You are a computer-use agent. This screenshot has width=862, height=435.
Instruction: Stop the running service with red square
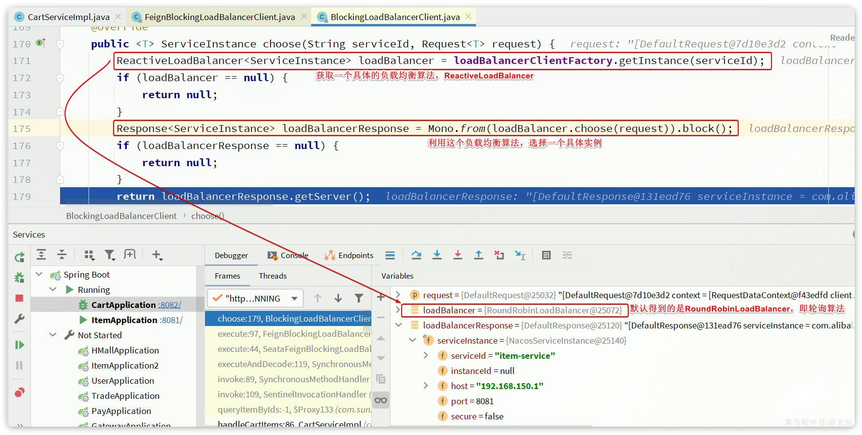(x=20, y=298)
